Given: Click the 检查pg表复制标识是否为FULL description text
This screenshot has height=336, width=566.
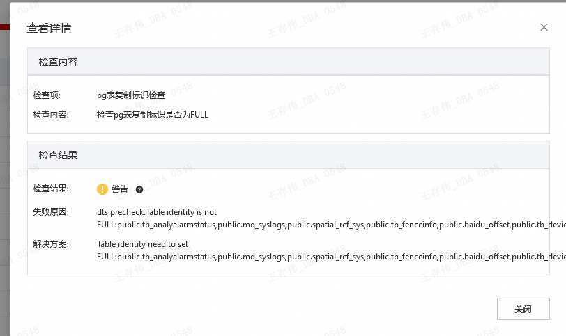Looking at the screenshot, I should click(x=153, y=114).
